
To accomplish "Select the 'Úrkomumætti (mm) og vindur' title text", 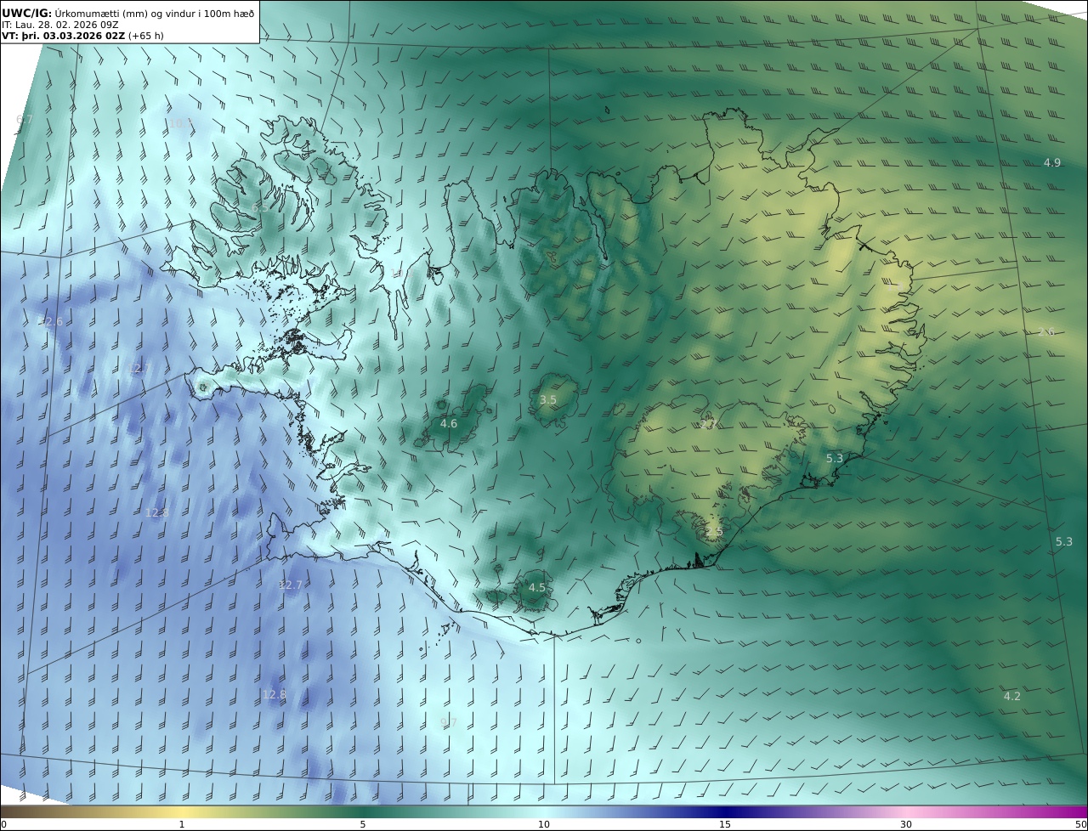I will (x=125, y=13).
